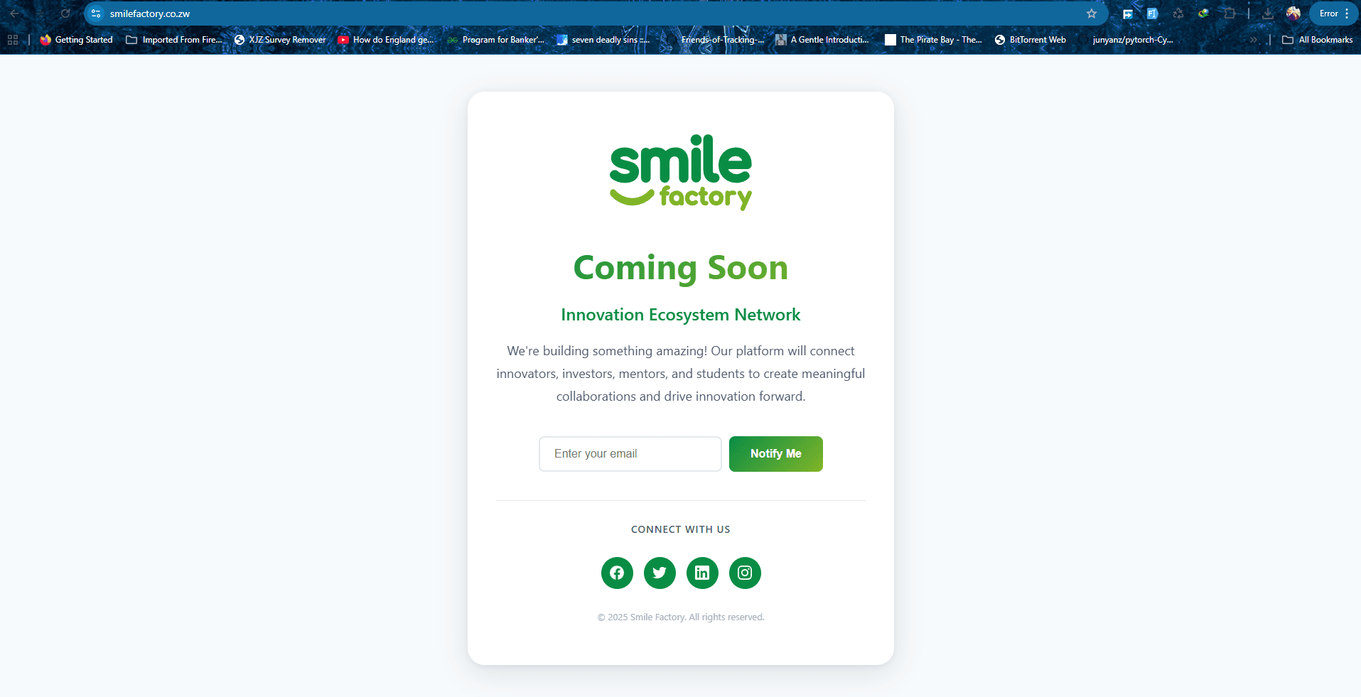Open the Imported From Firefox bookmarks folder
Screen dimensions: 1361x697
click(175, 40)
